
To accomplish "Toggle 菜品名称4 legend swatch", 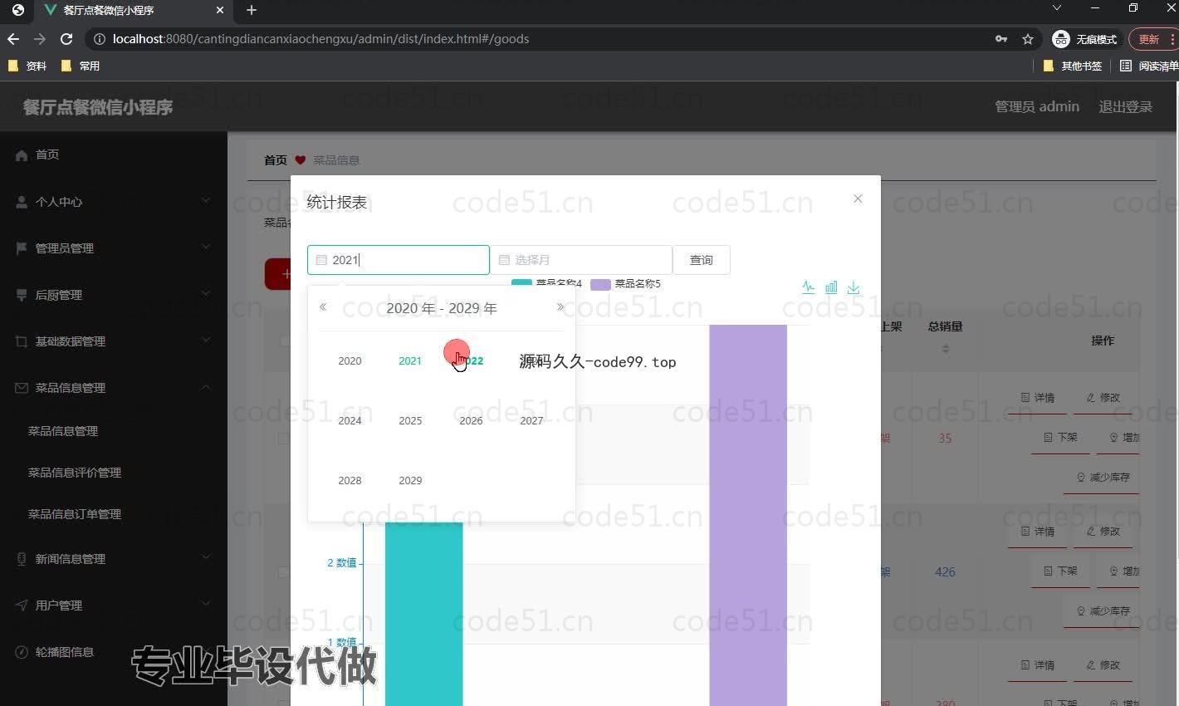I will pyautogui.click(x=521, y=283).
